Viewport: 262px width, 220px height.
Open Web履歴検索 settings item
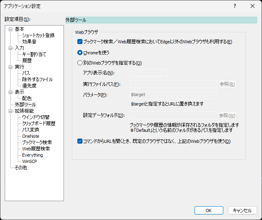[36, 149]
